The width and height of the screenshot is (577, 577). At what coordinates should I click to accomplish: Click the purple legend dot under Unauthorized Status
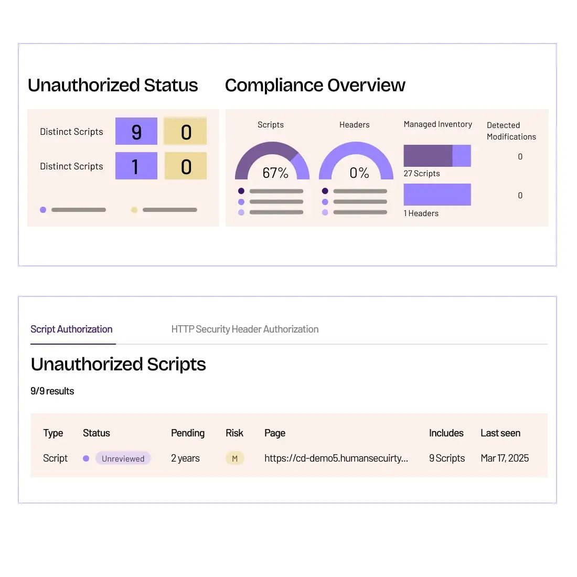click(43, 210)
